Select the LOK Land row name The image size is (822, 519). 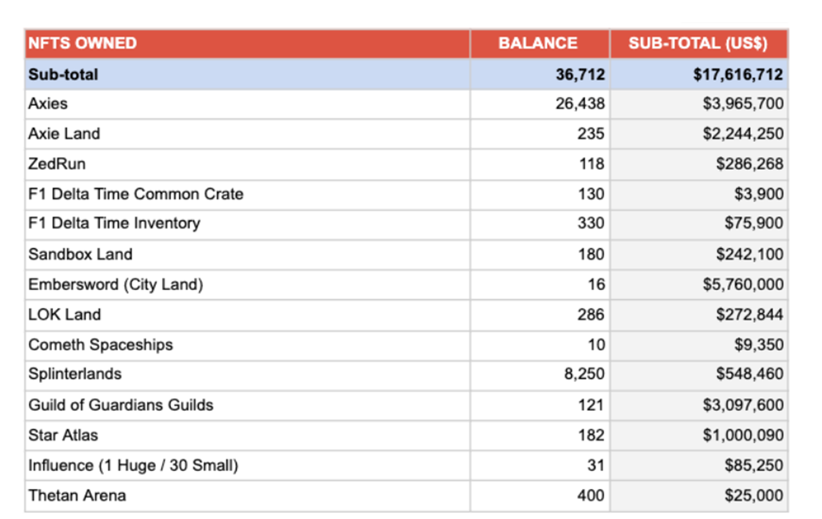(x=247, y=315)
